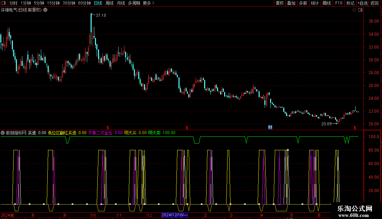Click the 30.00 price axis label
This screenshot has width=382, height=219.
pos(374,60)
